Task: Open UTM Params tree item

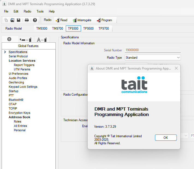Action: coord(22,69)
